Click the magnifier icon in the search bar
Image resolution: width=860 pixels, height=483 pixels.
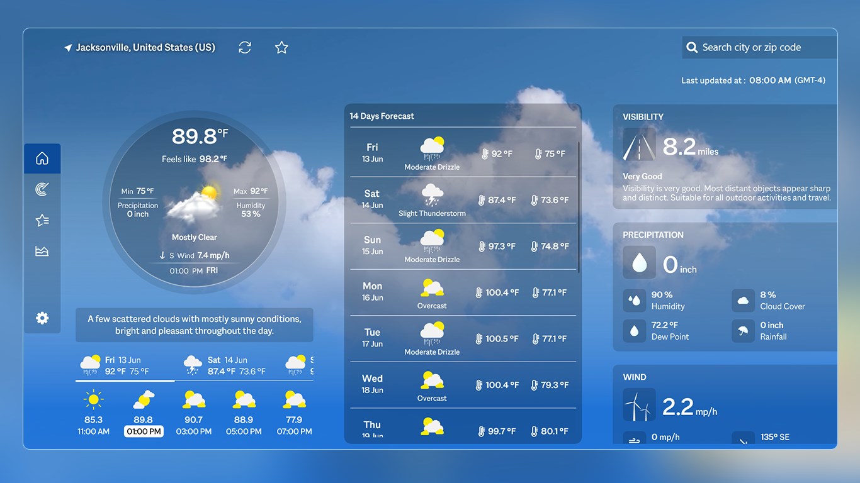[x=692, y=47]
